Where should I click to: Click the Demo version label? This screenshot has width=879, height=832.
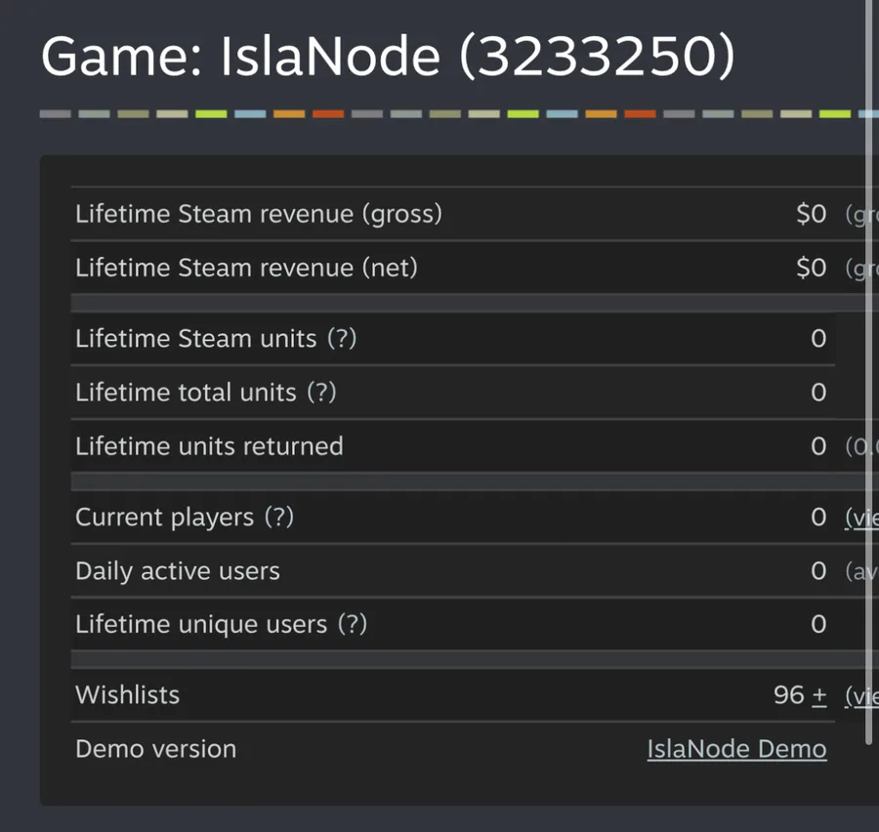(156, 749)
